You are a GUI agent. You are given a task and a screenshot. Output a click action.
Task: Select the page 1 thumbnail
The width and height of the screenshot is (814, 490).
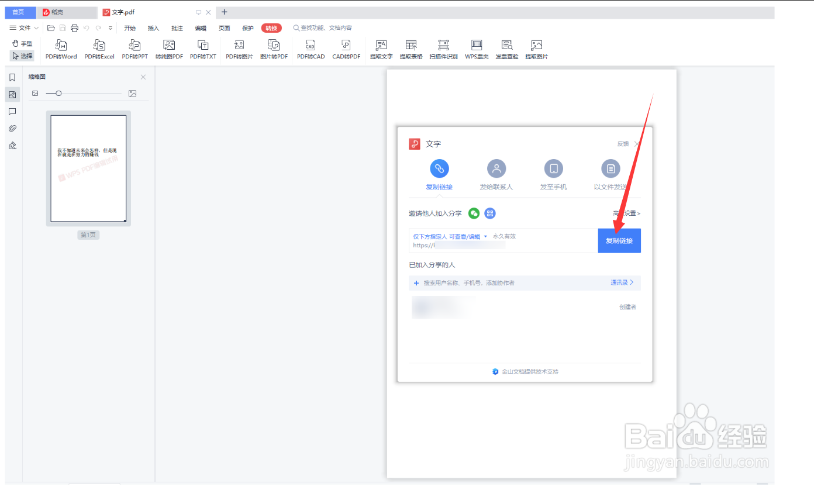click(x=88, y=168)
